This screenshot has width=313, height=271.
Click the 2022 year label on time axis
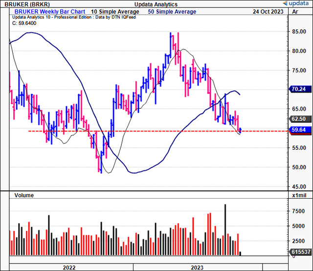69,268
